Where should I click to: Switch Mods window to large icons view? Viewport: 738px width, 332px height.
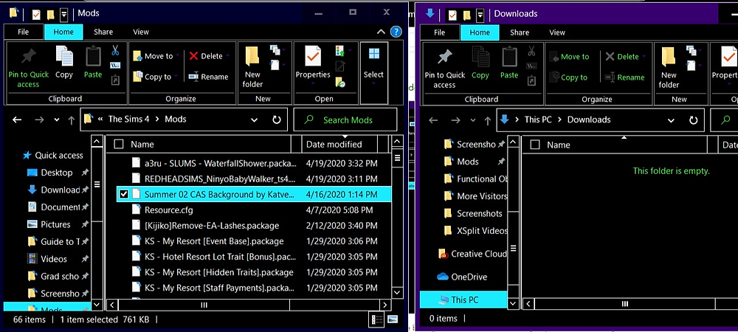(x=392, y=319)
